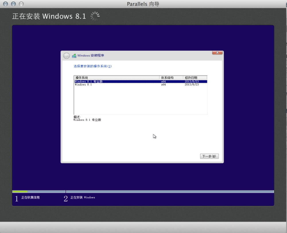The height and width of the screenshot is (233, 287).
Task: Click 2013/8/23 date of plain Windows 8.1
Action: (x=192, y=85)
